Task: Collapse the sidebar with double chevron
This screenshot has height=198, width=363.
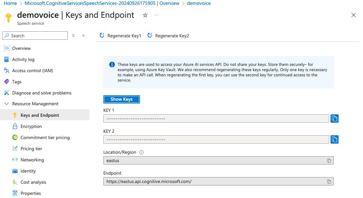Action: 84,36
